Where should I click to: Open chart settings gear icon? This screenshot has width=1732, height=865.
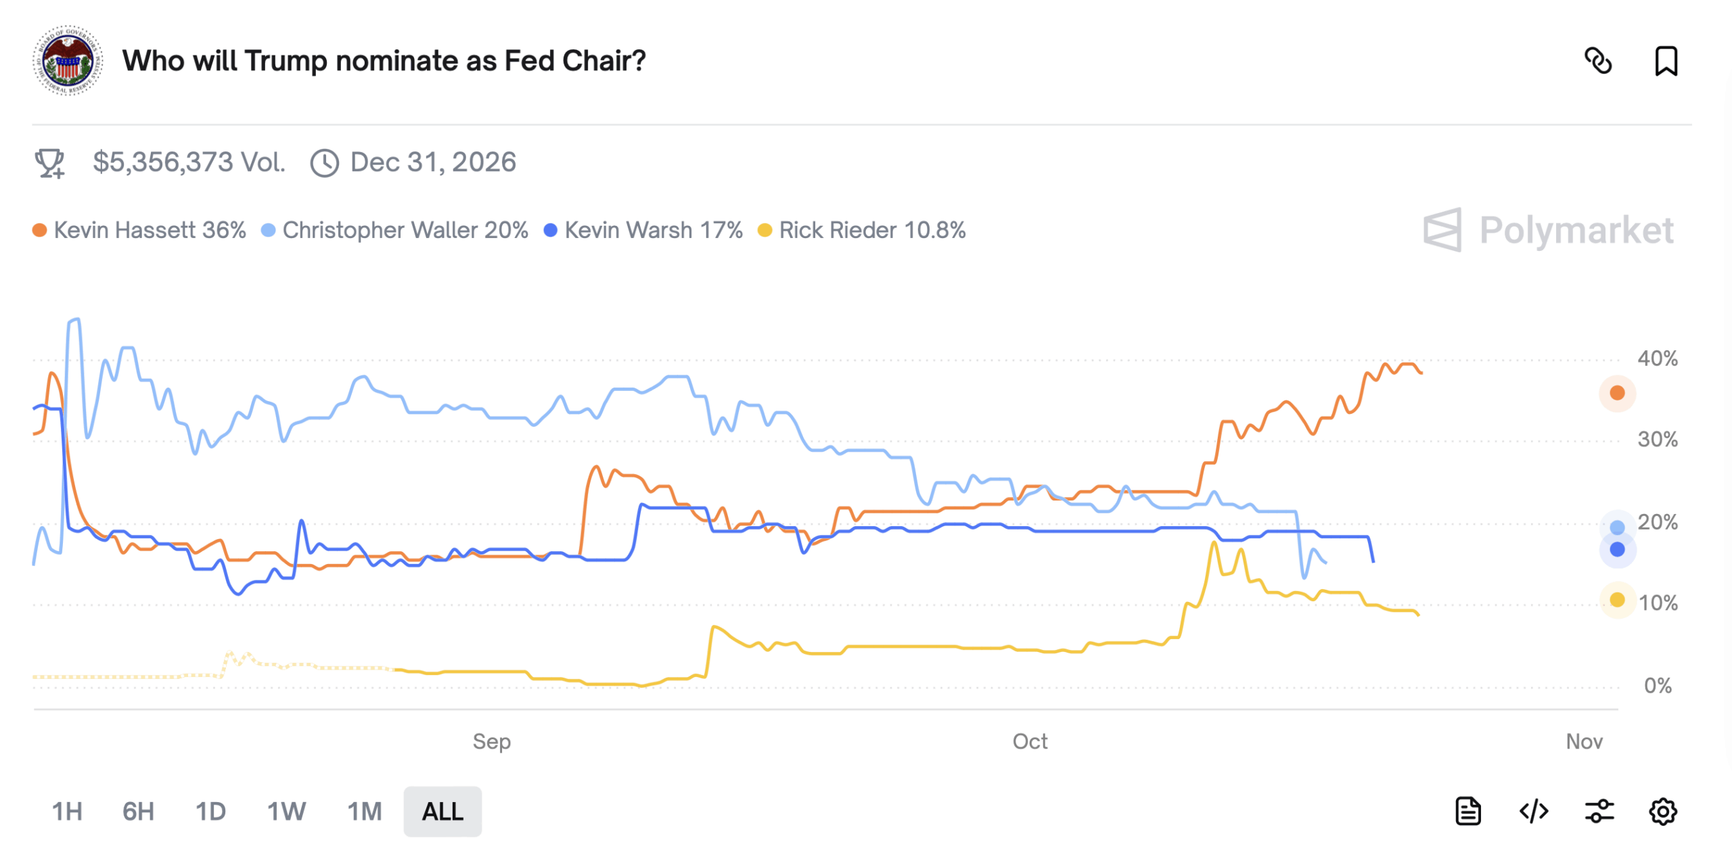pyautogui.click(x=1663, y=811)
